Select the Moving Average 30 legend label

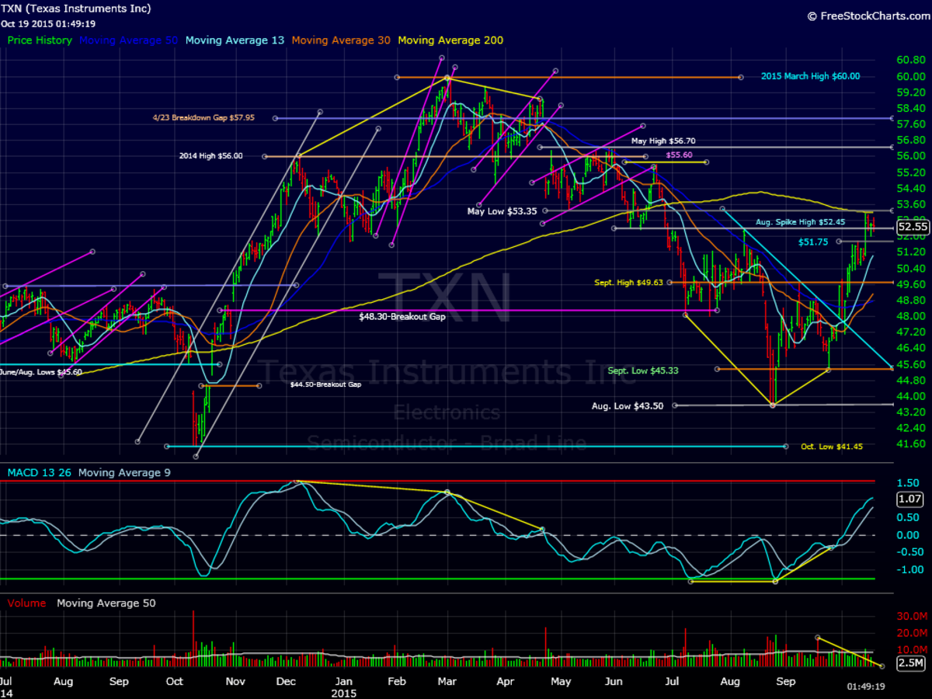tap(341, 40)
